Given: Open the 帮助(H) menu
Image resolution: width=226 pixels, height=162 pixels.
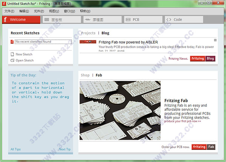Looking at the screenshot, I should click(85, 11).
